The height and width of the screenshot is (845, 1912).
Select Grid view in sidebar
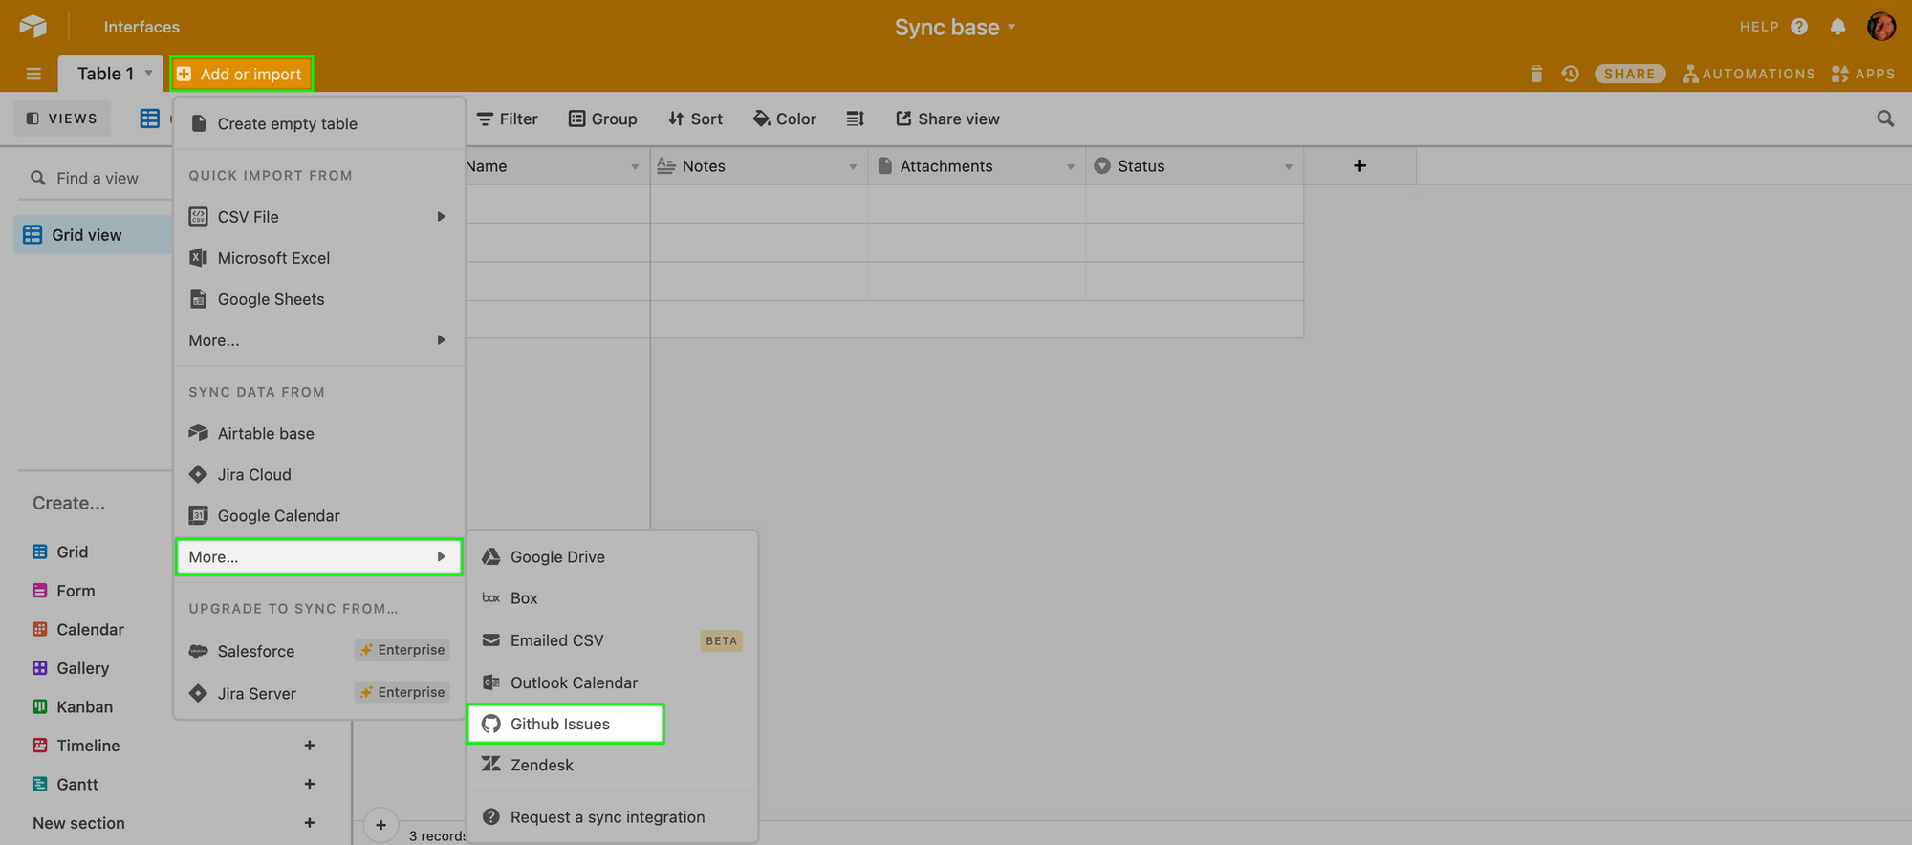click(x=93, y=235)
